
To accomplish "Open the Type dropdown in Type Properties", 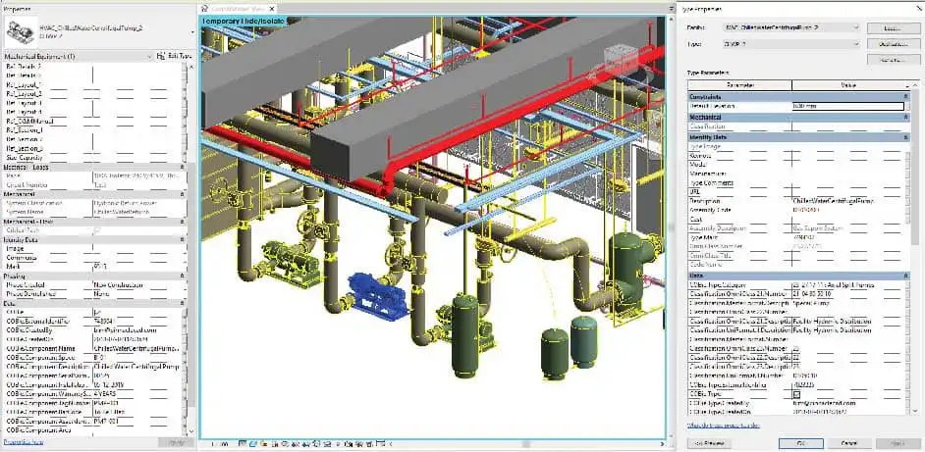I will (791, 44).
